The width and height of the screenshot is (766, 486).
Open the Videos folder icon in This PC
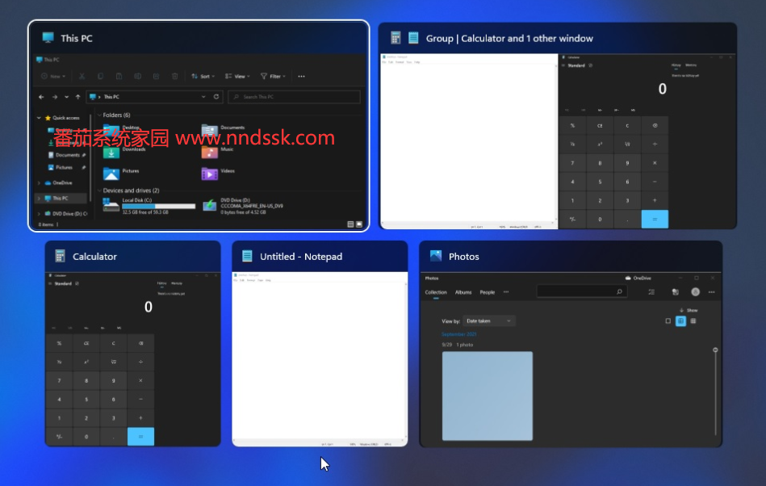coord(210,174)
